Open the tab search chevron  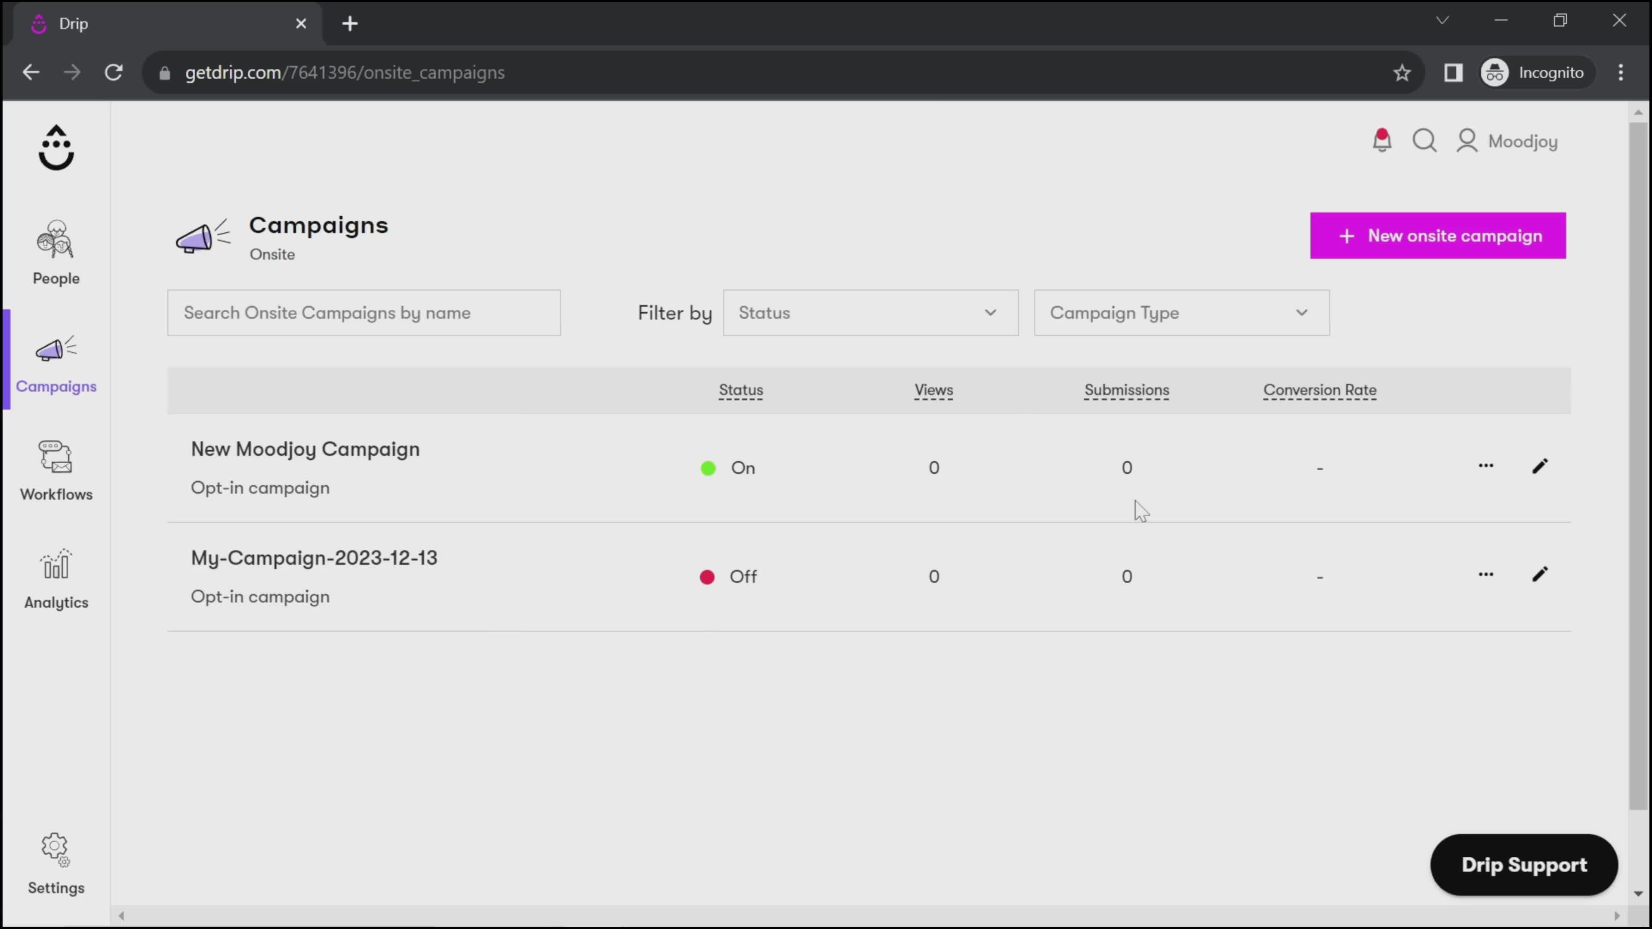coord(1442,21)
